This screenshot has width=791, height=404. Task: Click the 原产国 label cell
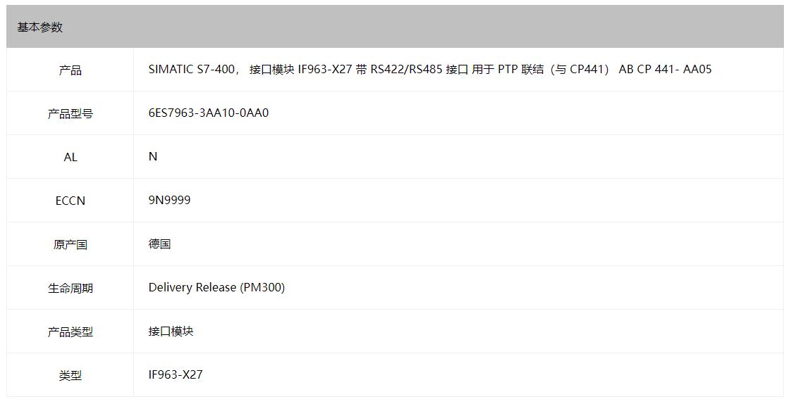tap(70, 245)
